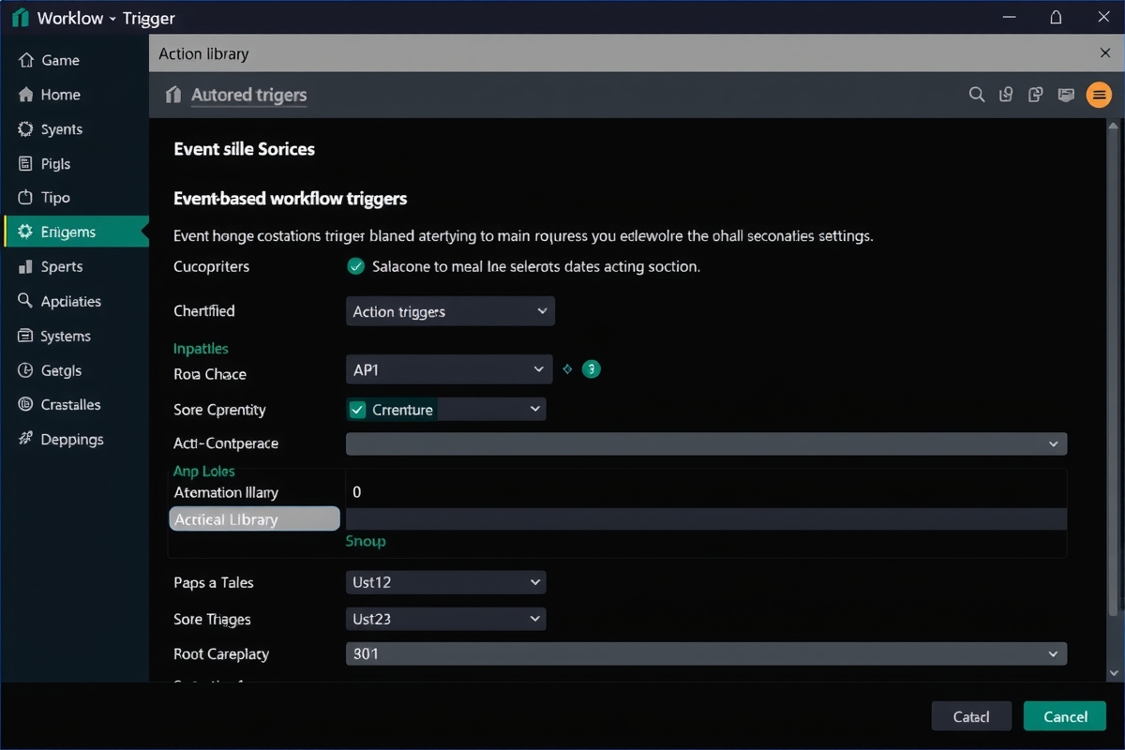Click the search magnifier icon in toolbar
The width and height of the screenshot is (1125, 750).
point(976,95)
